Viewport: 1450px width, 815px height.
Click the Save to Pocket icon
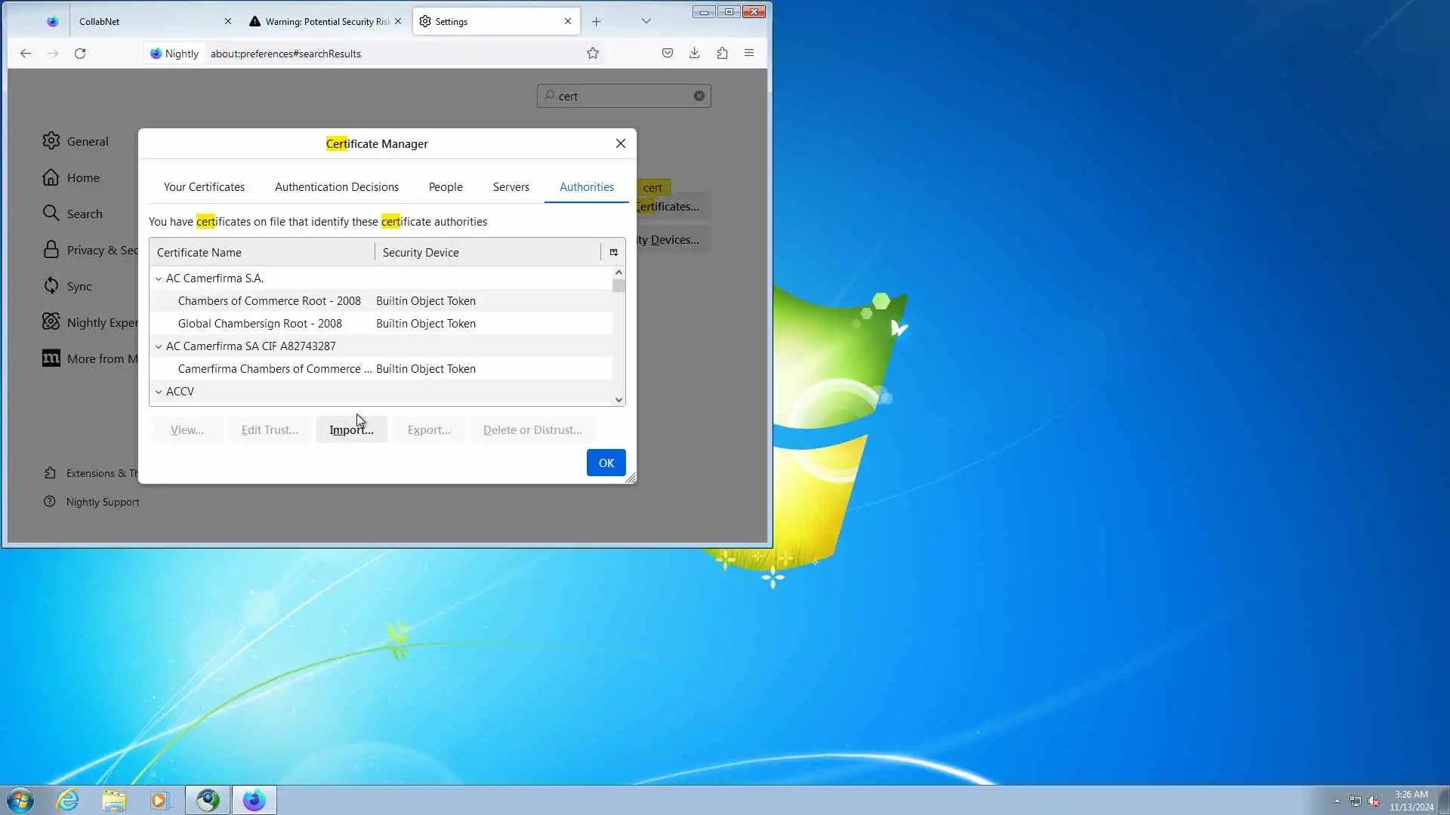pyautogui.click(x=667, y=53)
